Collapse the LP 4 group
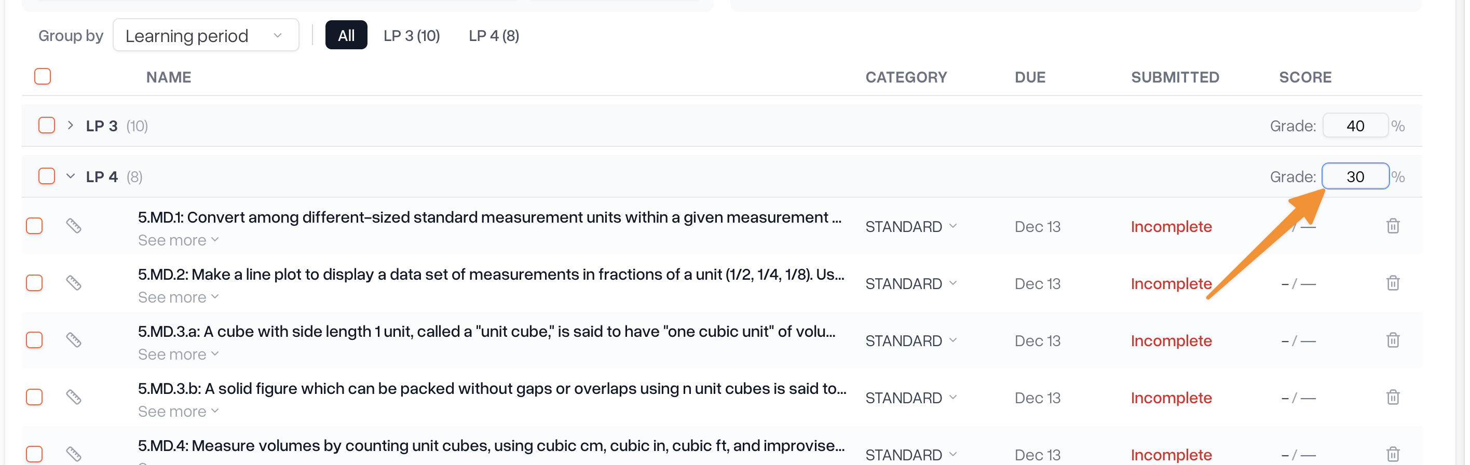 coord(70,176)
